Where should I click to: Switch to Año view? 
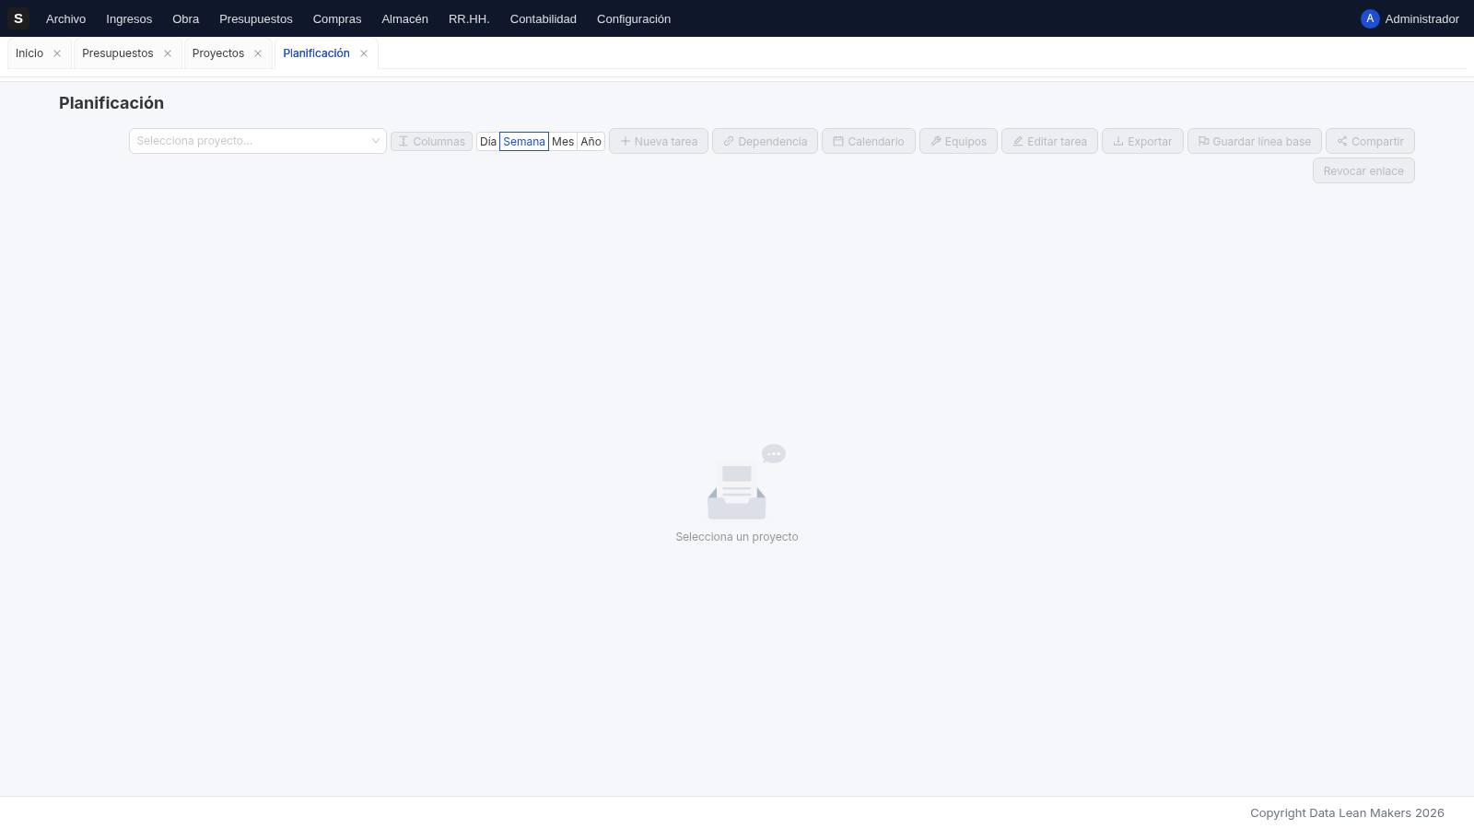[x=591, y=141]
